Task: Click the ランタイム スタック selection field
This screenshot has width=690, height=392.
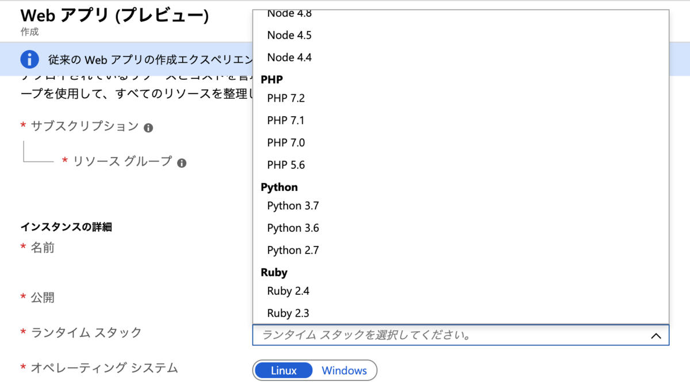Action: [x=461, y=335]
